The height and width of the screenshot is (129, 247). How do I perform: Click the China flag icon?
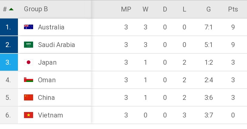[x=29, y=97]
